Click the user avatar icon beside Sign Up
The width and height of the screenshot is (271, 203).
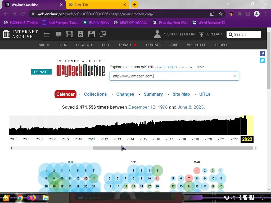click(157, 34)
